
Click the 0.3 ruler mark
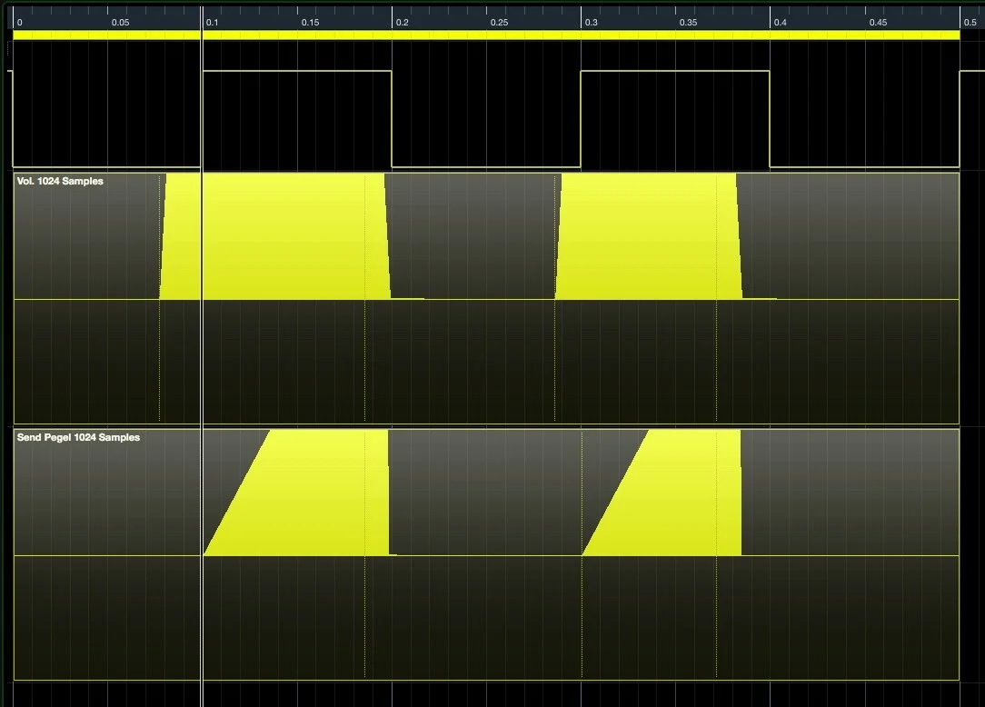tap(592, 22)
